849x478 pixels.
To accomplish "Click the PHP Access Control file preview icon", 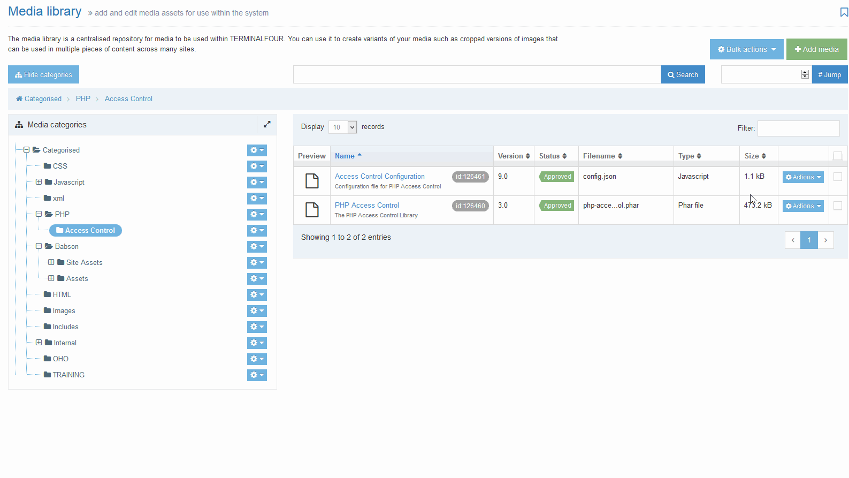I will click(x=312, y=210).
